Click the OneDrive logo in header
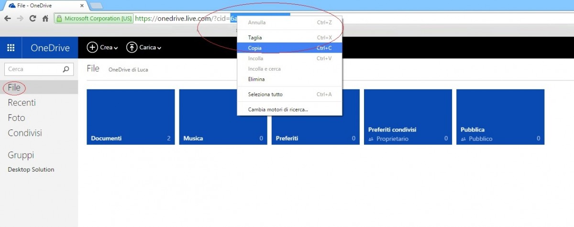This screenshot has height=227, width=574. point(50,48)
